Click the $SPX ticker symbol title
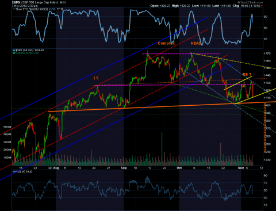Image resolution: width=276 pixels, height=211 pixels. 16,2
